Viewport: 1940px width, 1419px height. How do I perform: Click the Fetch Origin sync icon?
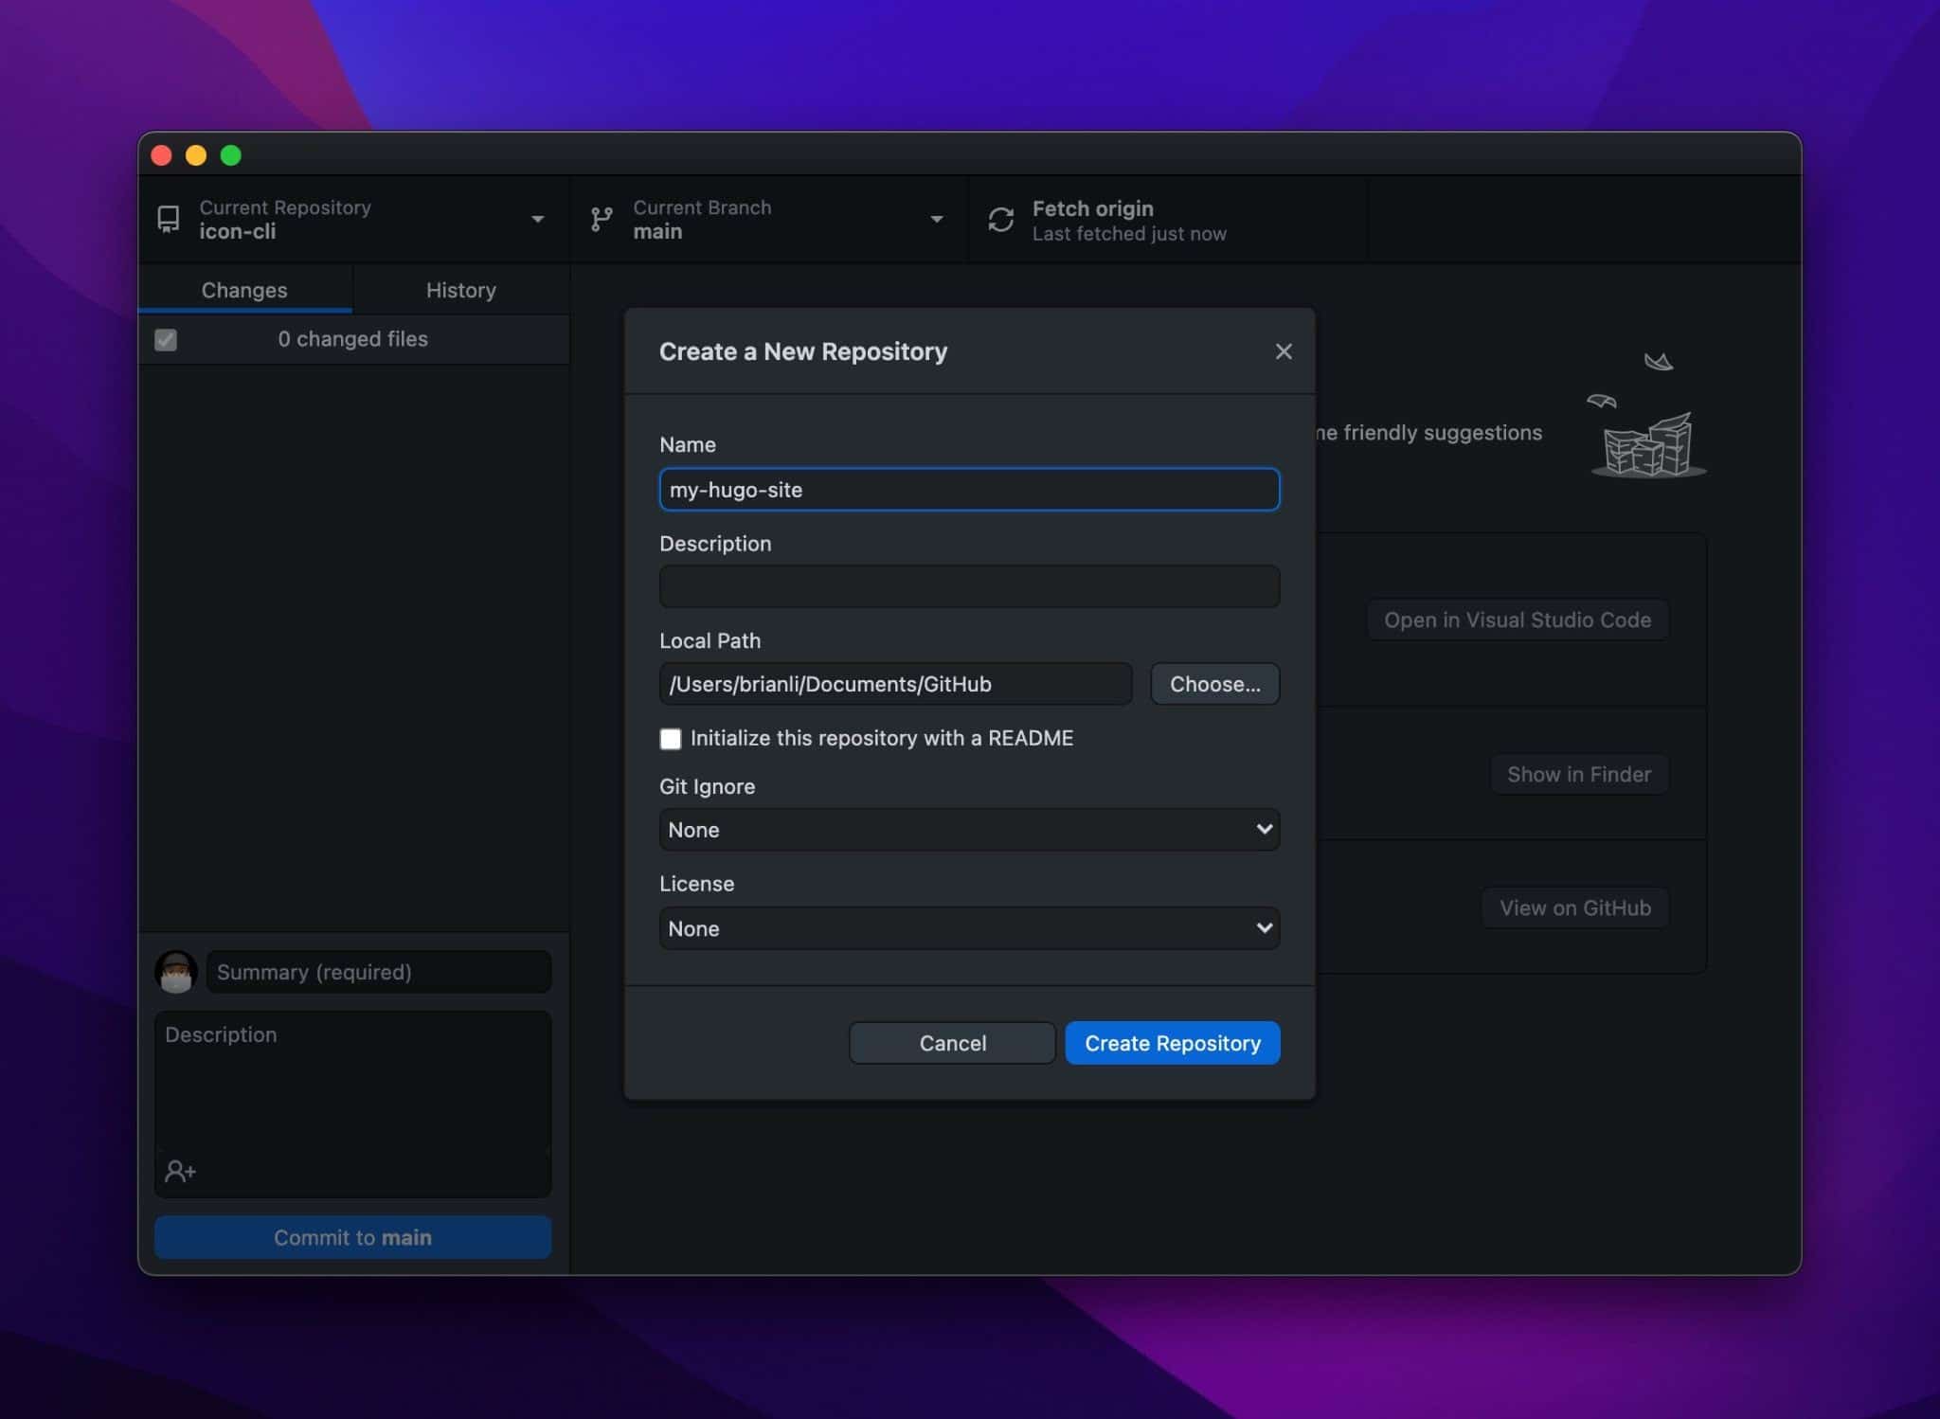[x=998, y=219]
